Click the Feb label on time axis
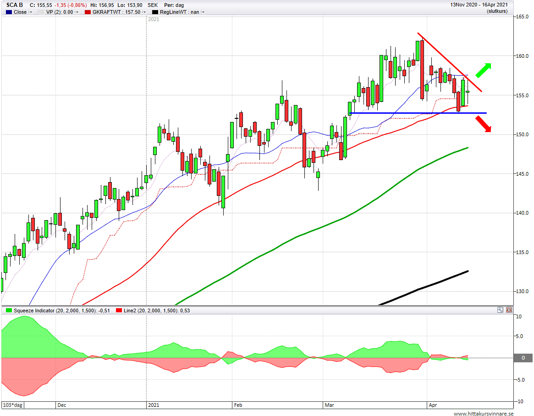 coord(238,405)
